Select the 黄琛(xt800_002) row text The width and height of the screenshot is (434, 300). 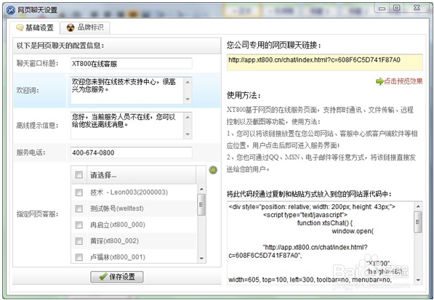click(x=114, y=241)
